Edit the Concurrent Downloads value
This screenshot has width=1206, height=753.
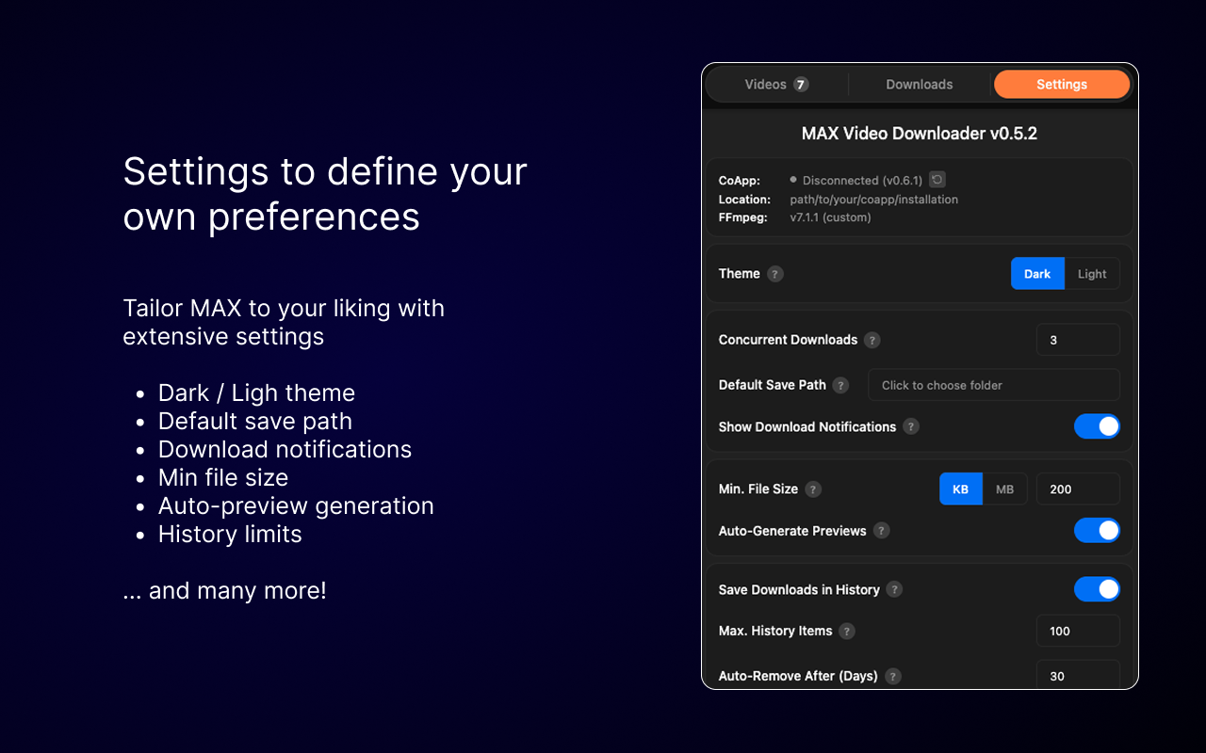click(1078, 340)
